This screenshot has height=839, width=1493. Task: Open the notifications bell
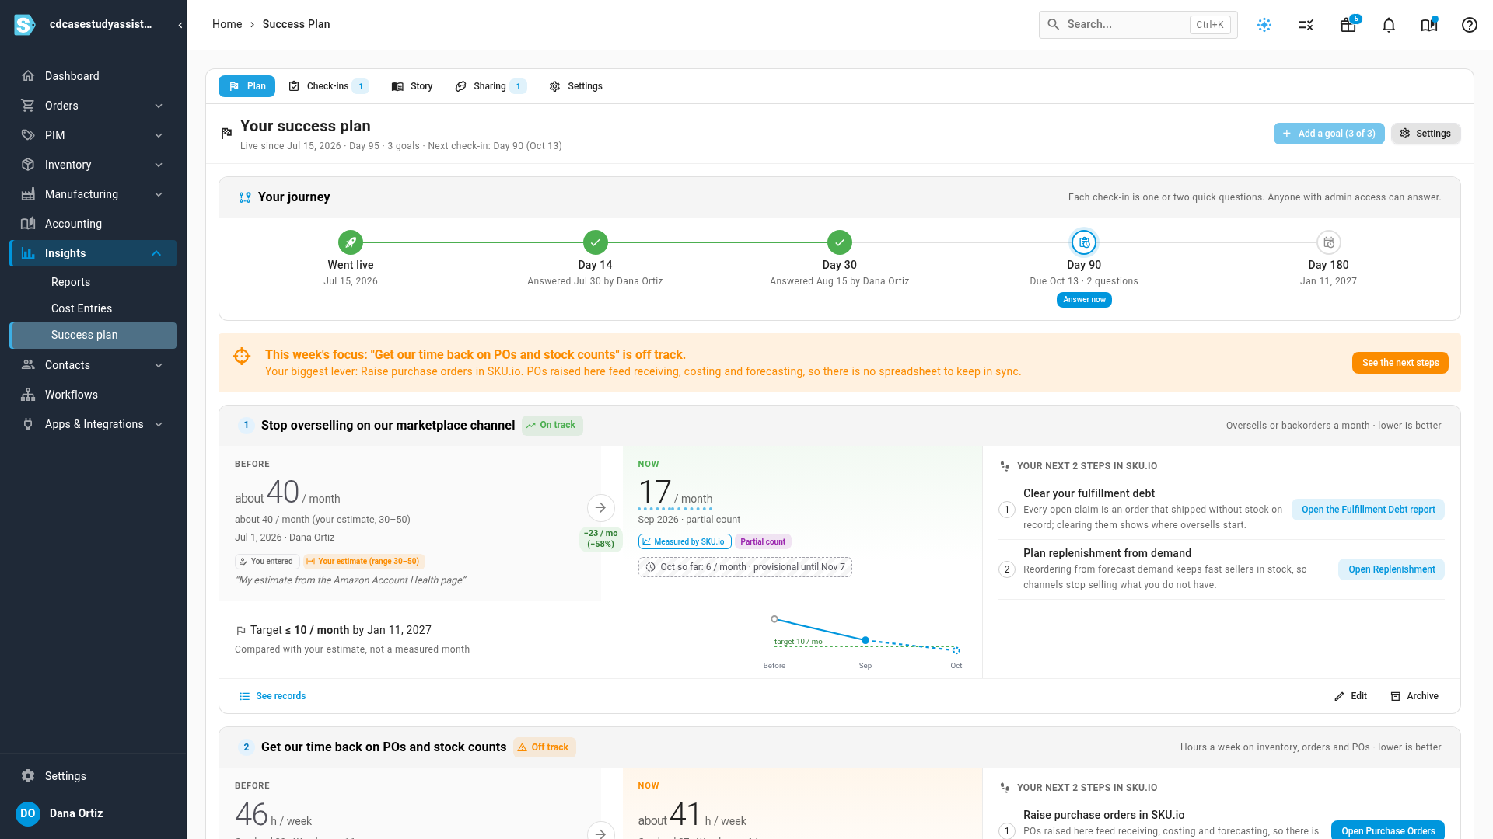coord(1389,25)
